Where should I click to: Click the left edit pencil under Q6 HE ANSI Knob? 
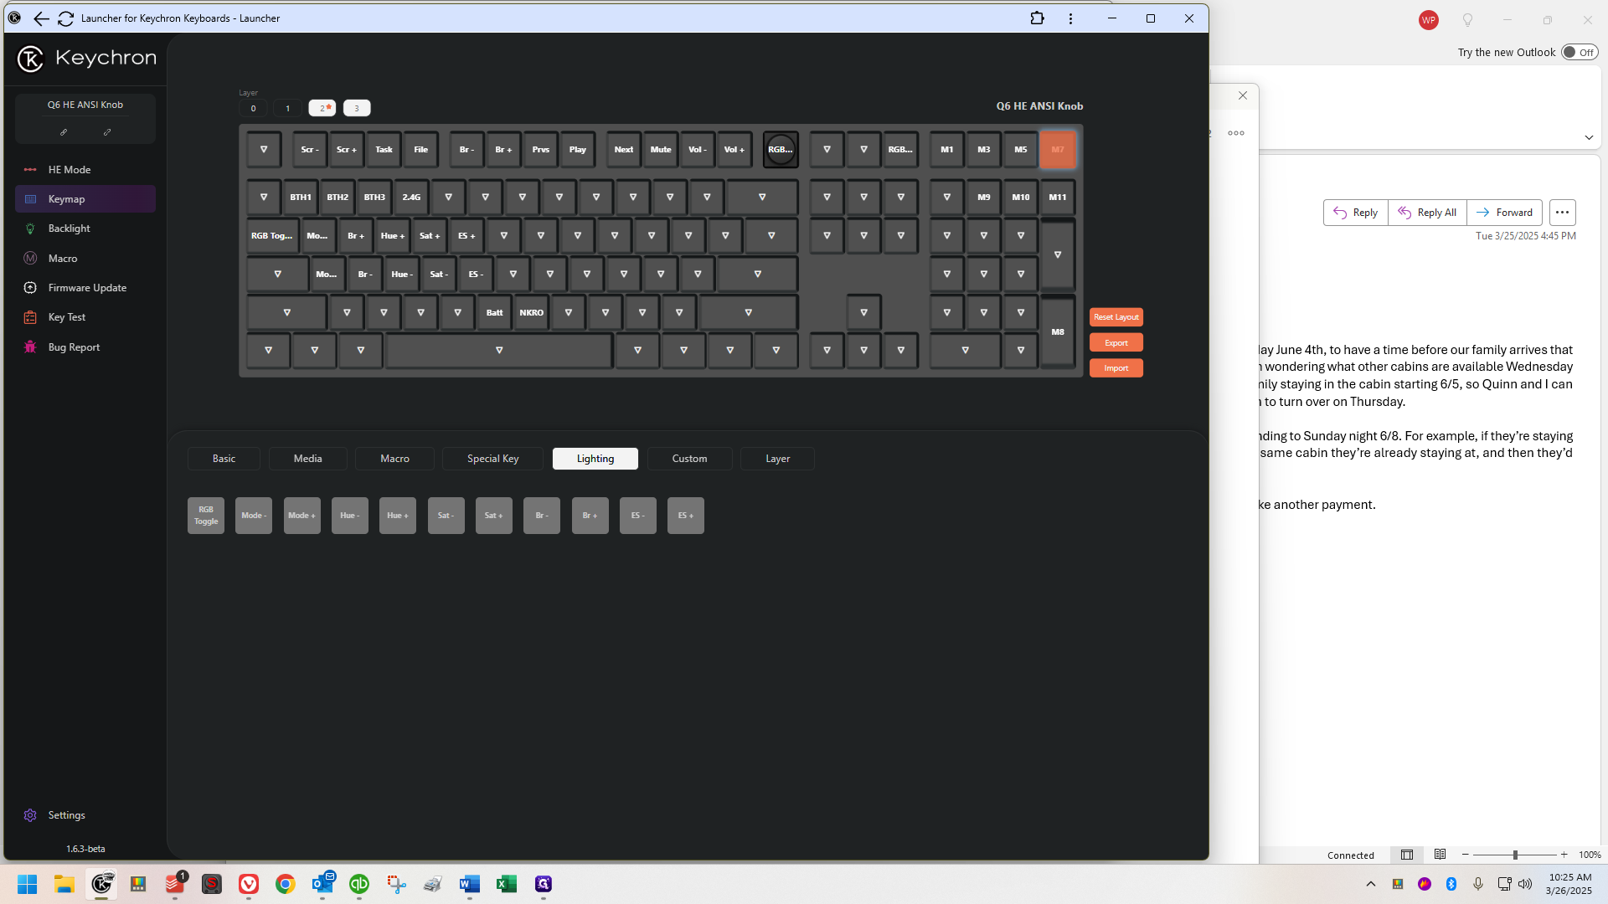[64, 132]
